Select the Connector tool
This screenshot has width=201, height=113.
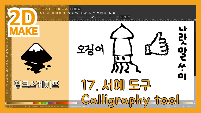(7, 85)
